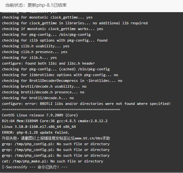Click the 'found both libz and libz.h header' line
Viewport: 183px width, 173px height.
coord(48,63)
